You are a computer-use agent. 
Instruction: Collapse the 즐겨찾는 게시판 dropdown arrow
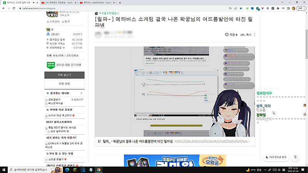tap(81, 93)
